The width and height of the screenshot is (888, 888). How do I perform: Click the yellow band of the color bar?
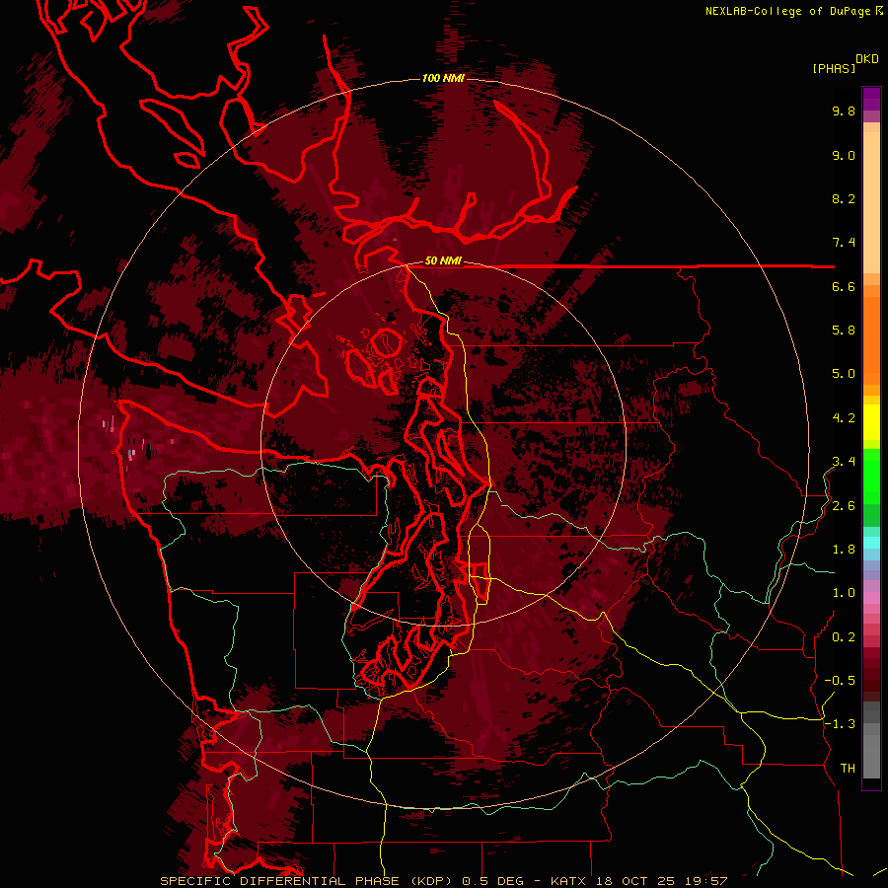click(871, 422)
